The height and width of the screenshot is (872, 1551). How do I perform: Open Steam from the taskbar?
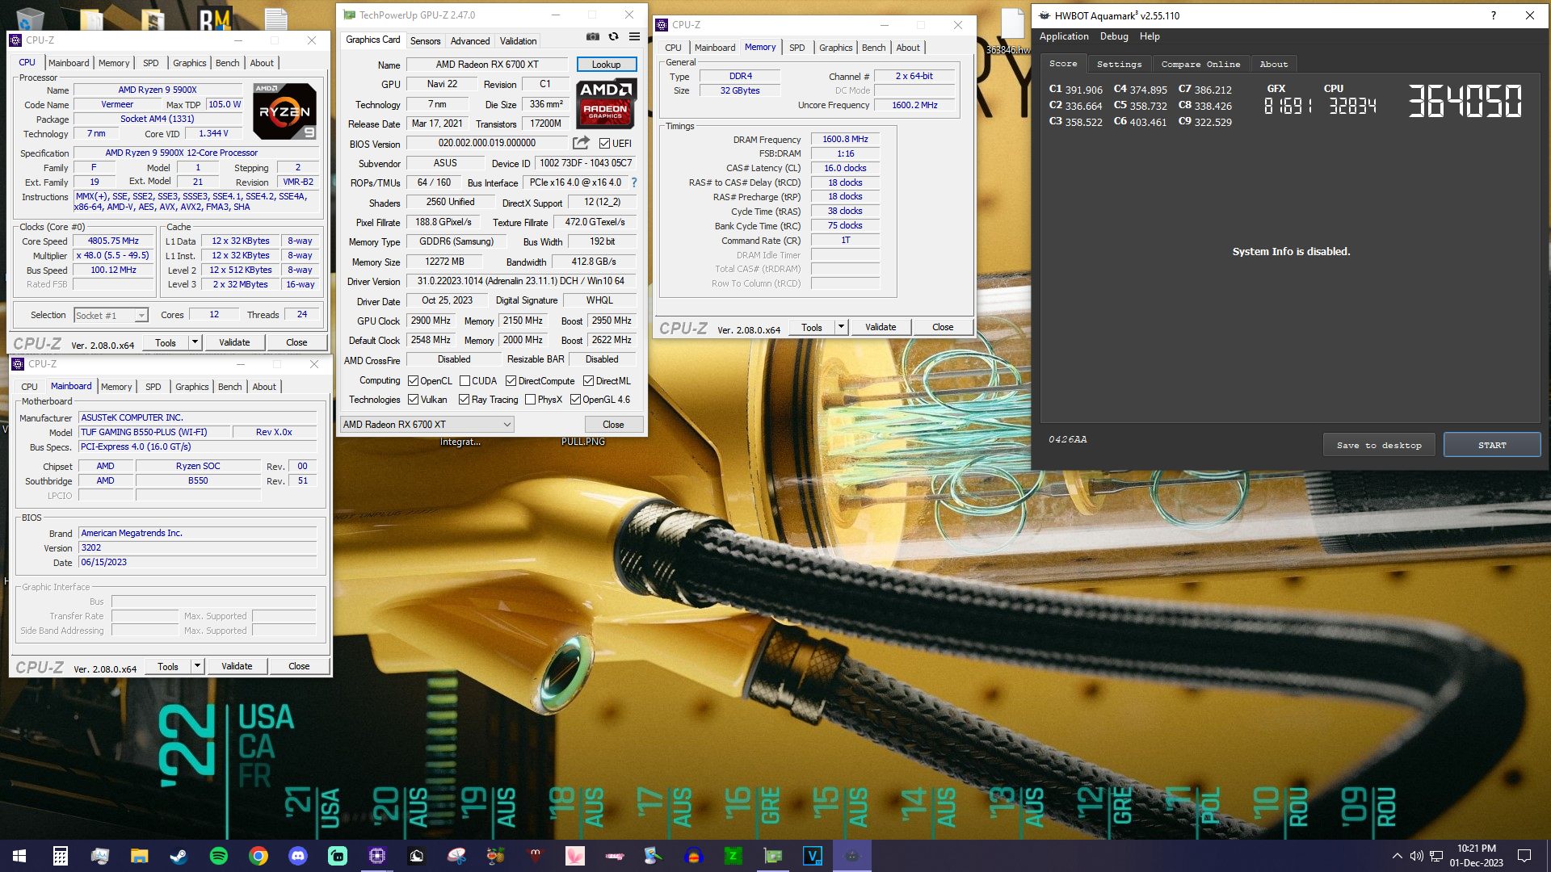coord(179,856)
